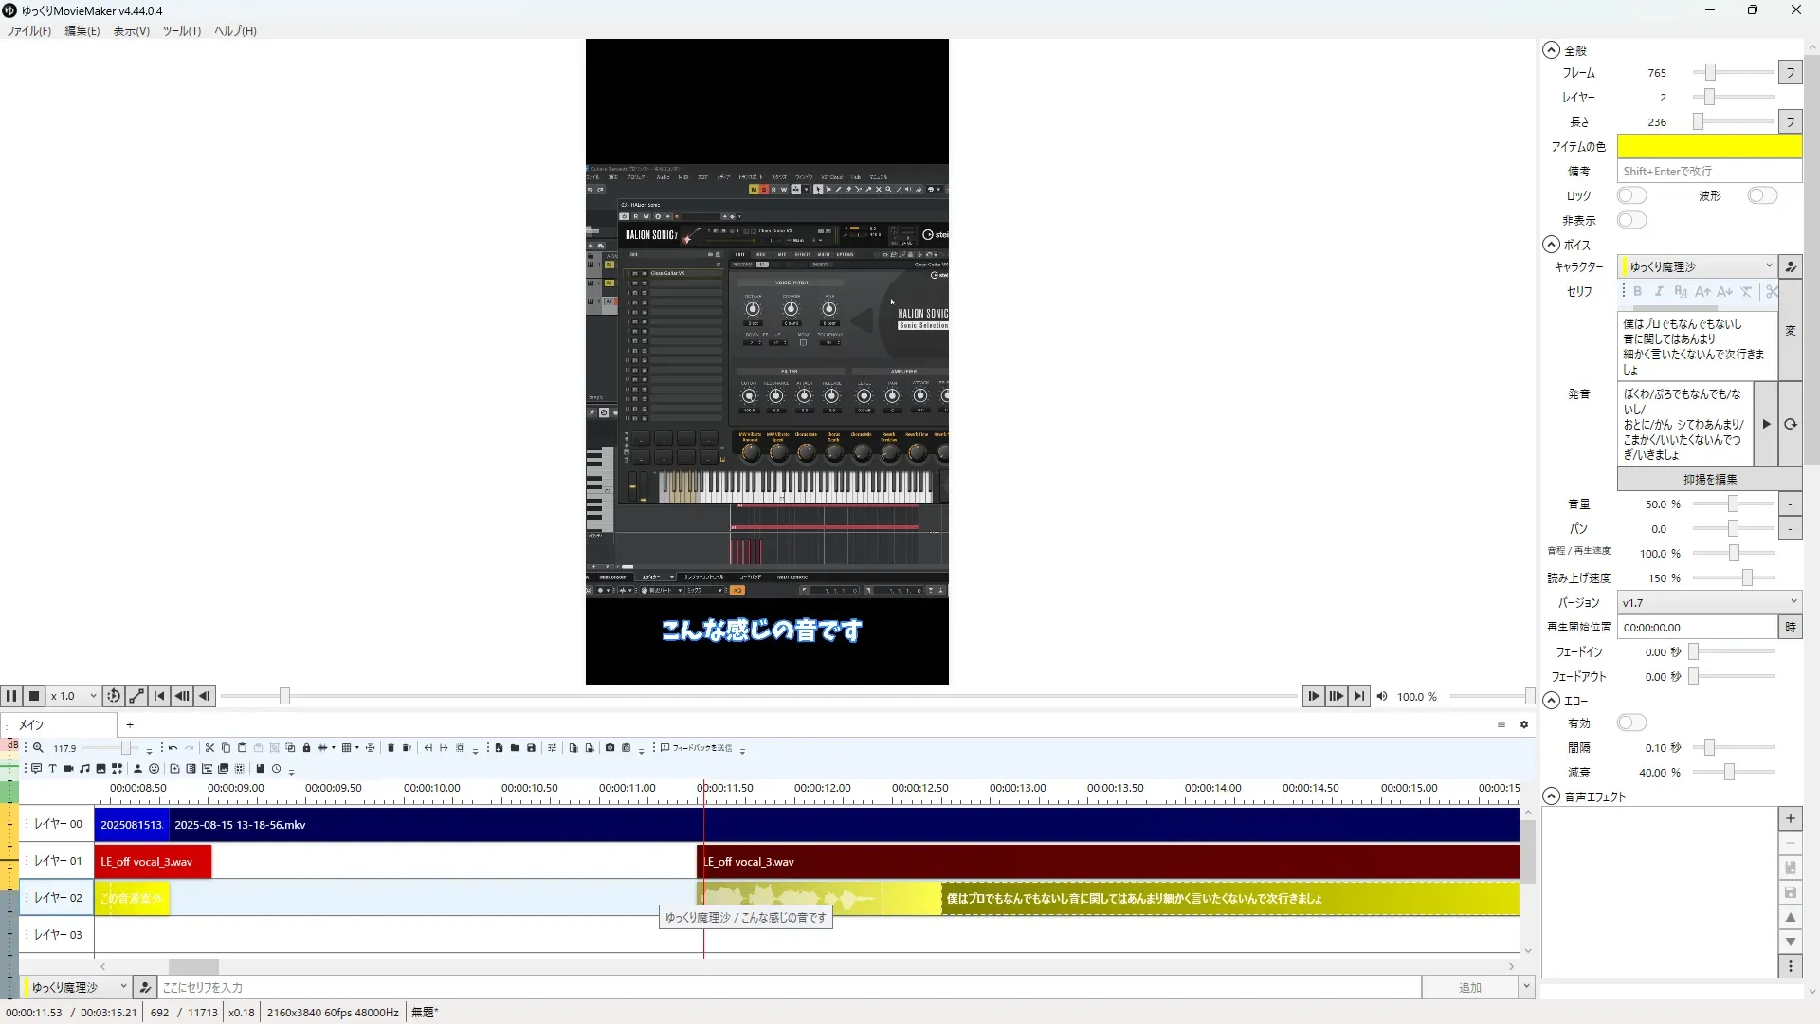
Task: Click the save floppy disk toolbar icon
Action: (531, 748)
